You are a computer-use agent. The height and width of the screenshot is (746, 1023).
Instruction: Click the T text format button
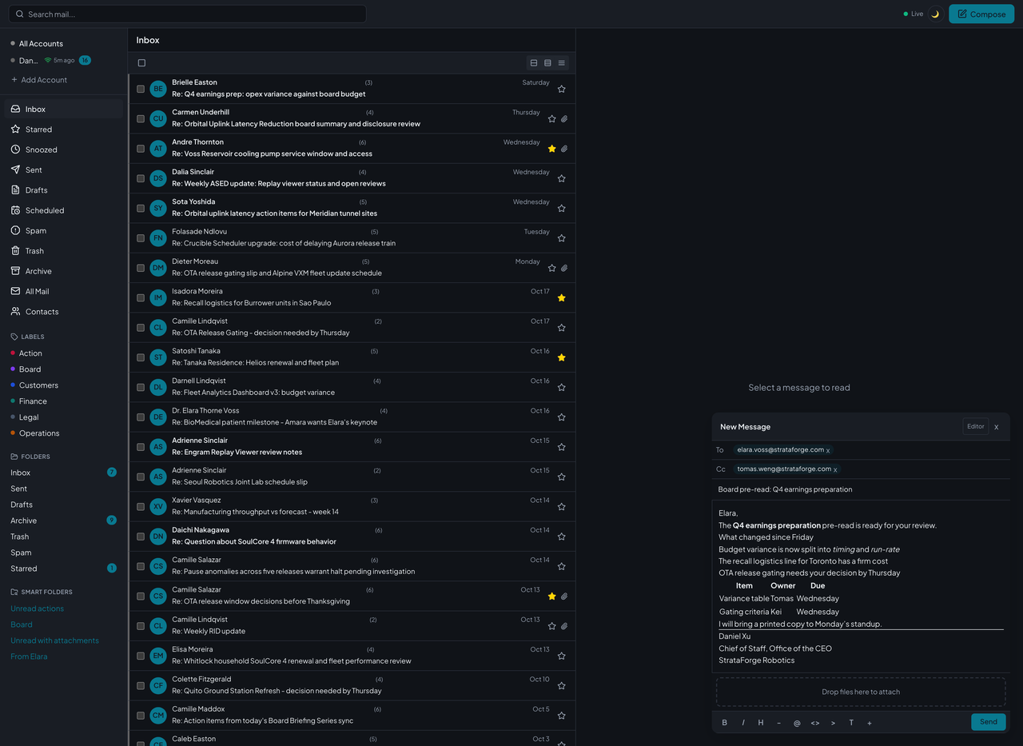click(851, 723)
